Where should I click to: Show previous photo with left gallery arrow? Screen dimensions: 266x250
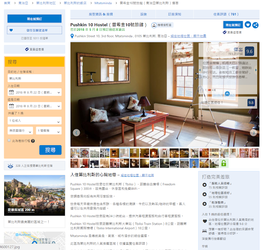point(76,133)
